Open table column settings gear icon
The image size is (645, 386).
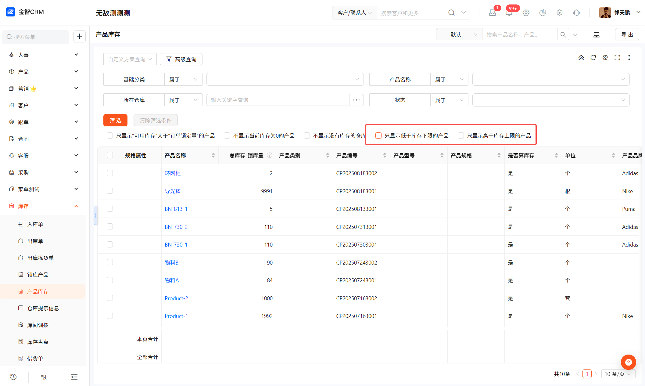point(605,58)
